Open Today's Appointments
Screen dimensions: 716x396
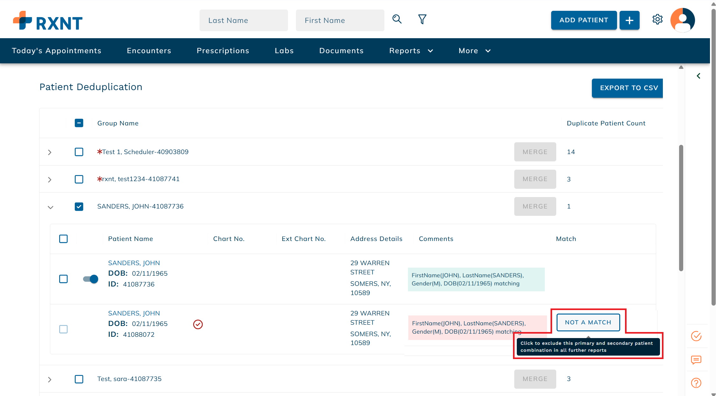57,51
